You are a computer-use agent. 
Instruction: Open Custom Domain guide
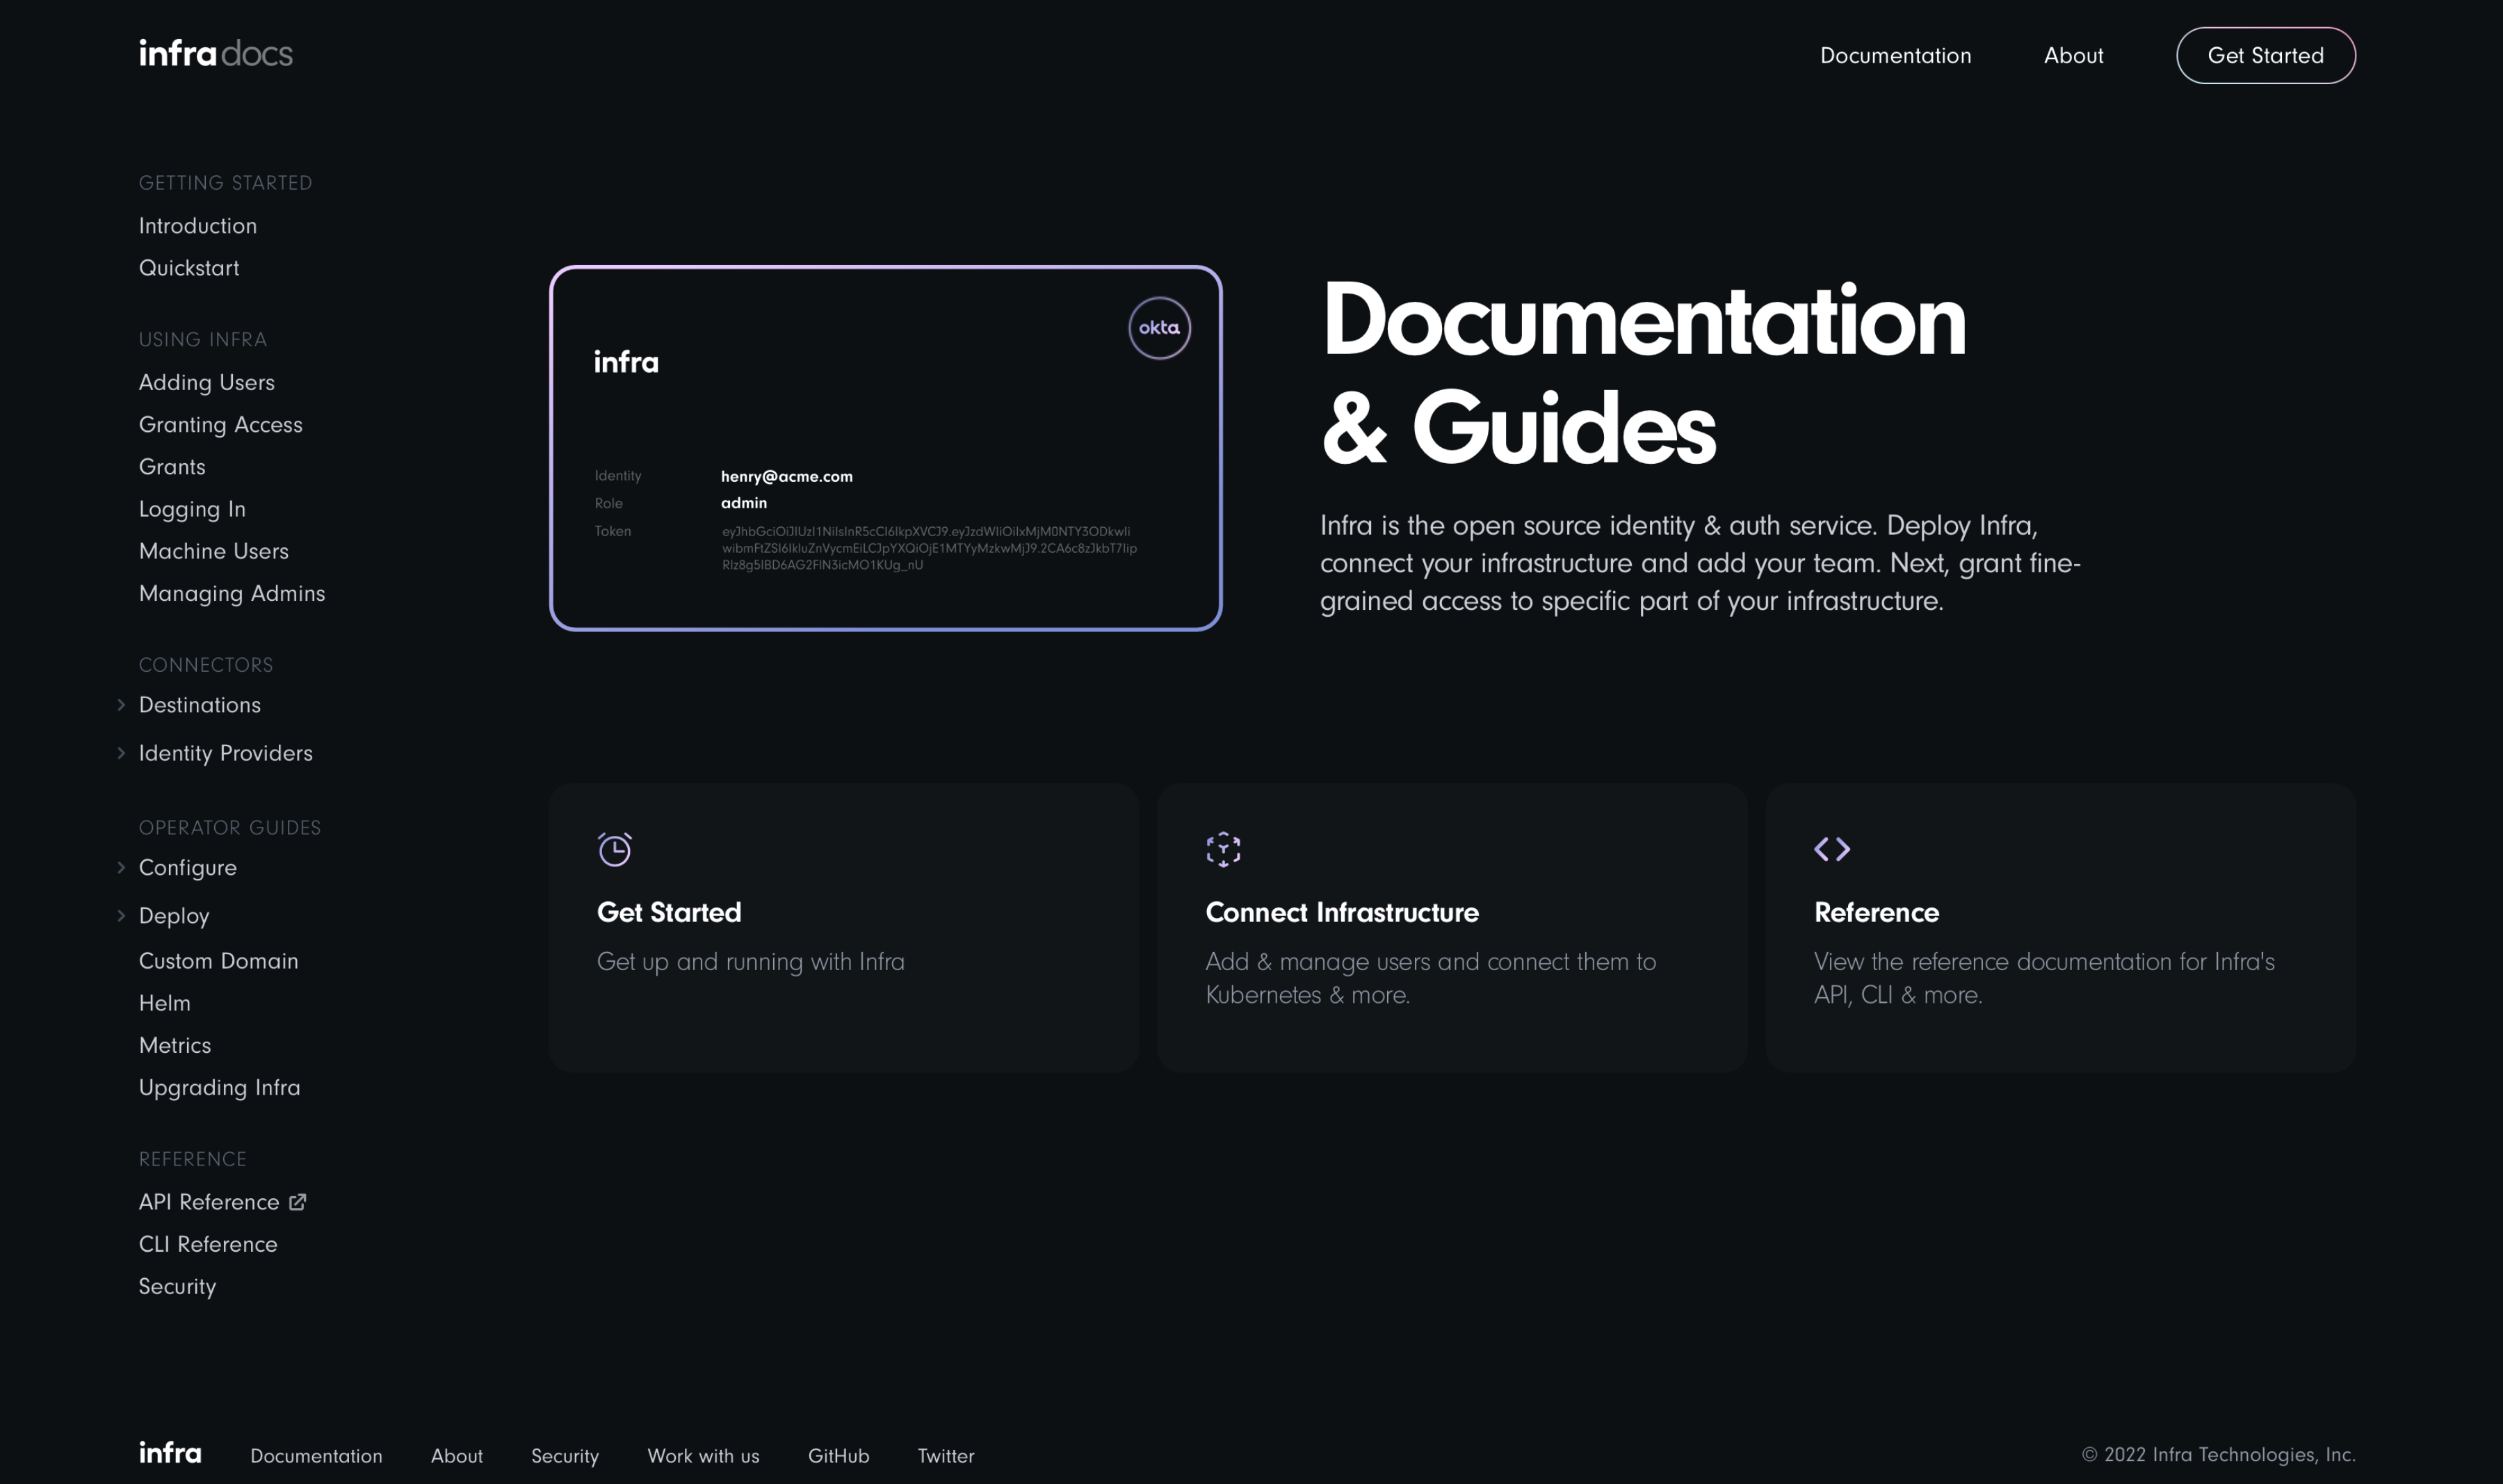(219, 961)
